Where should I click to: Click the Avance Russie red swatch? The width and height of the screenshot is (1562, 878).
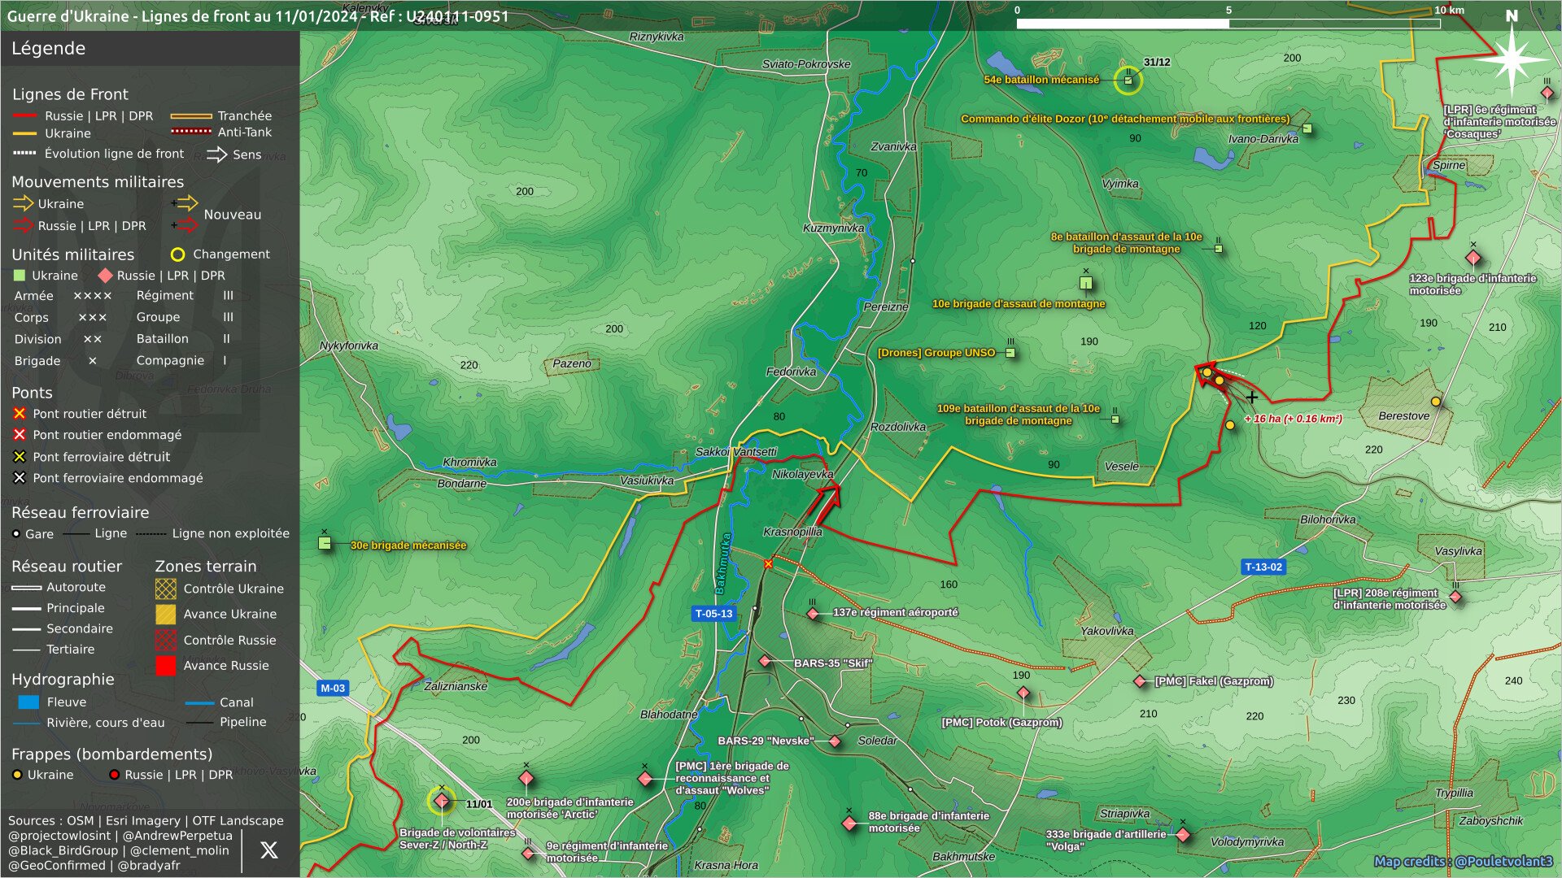[x=165, y=665]
